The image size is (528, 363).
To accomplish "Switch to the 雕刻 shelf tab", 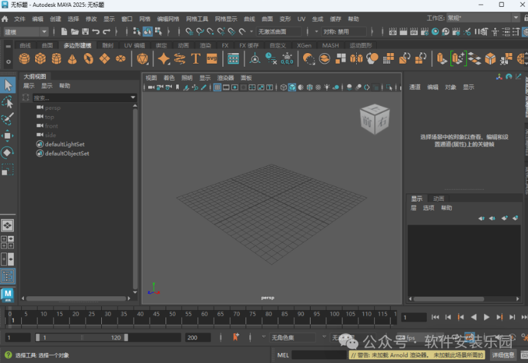I will (107, 46).
